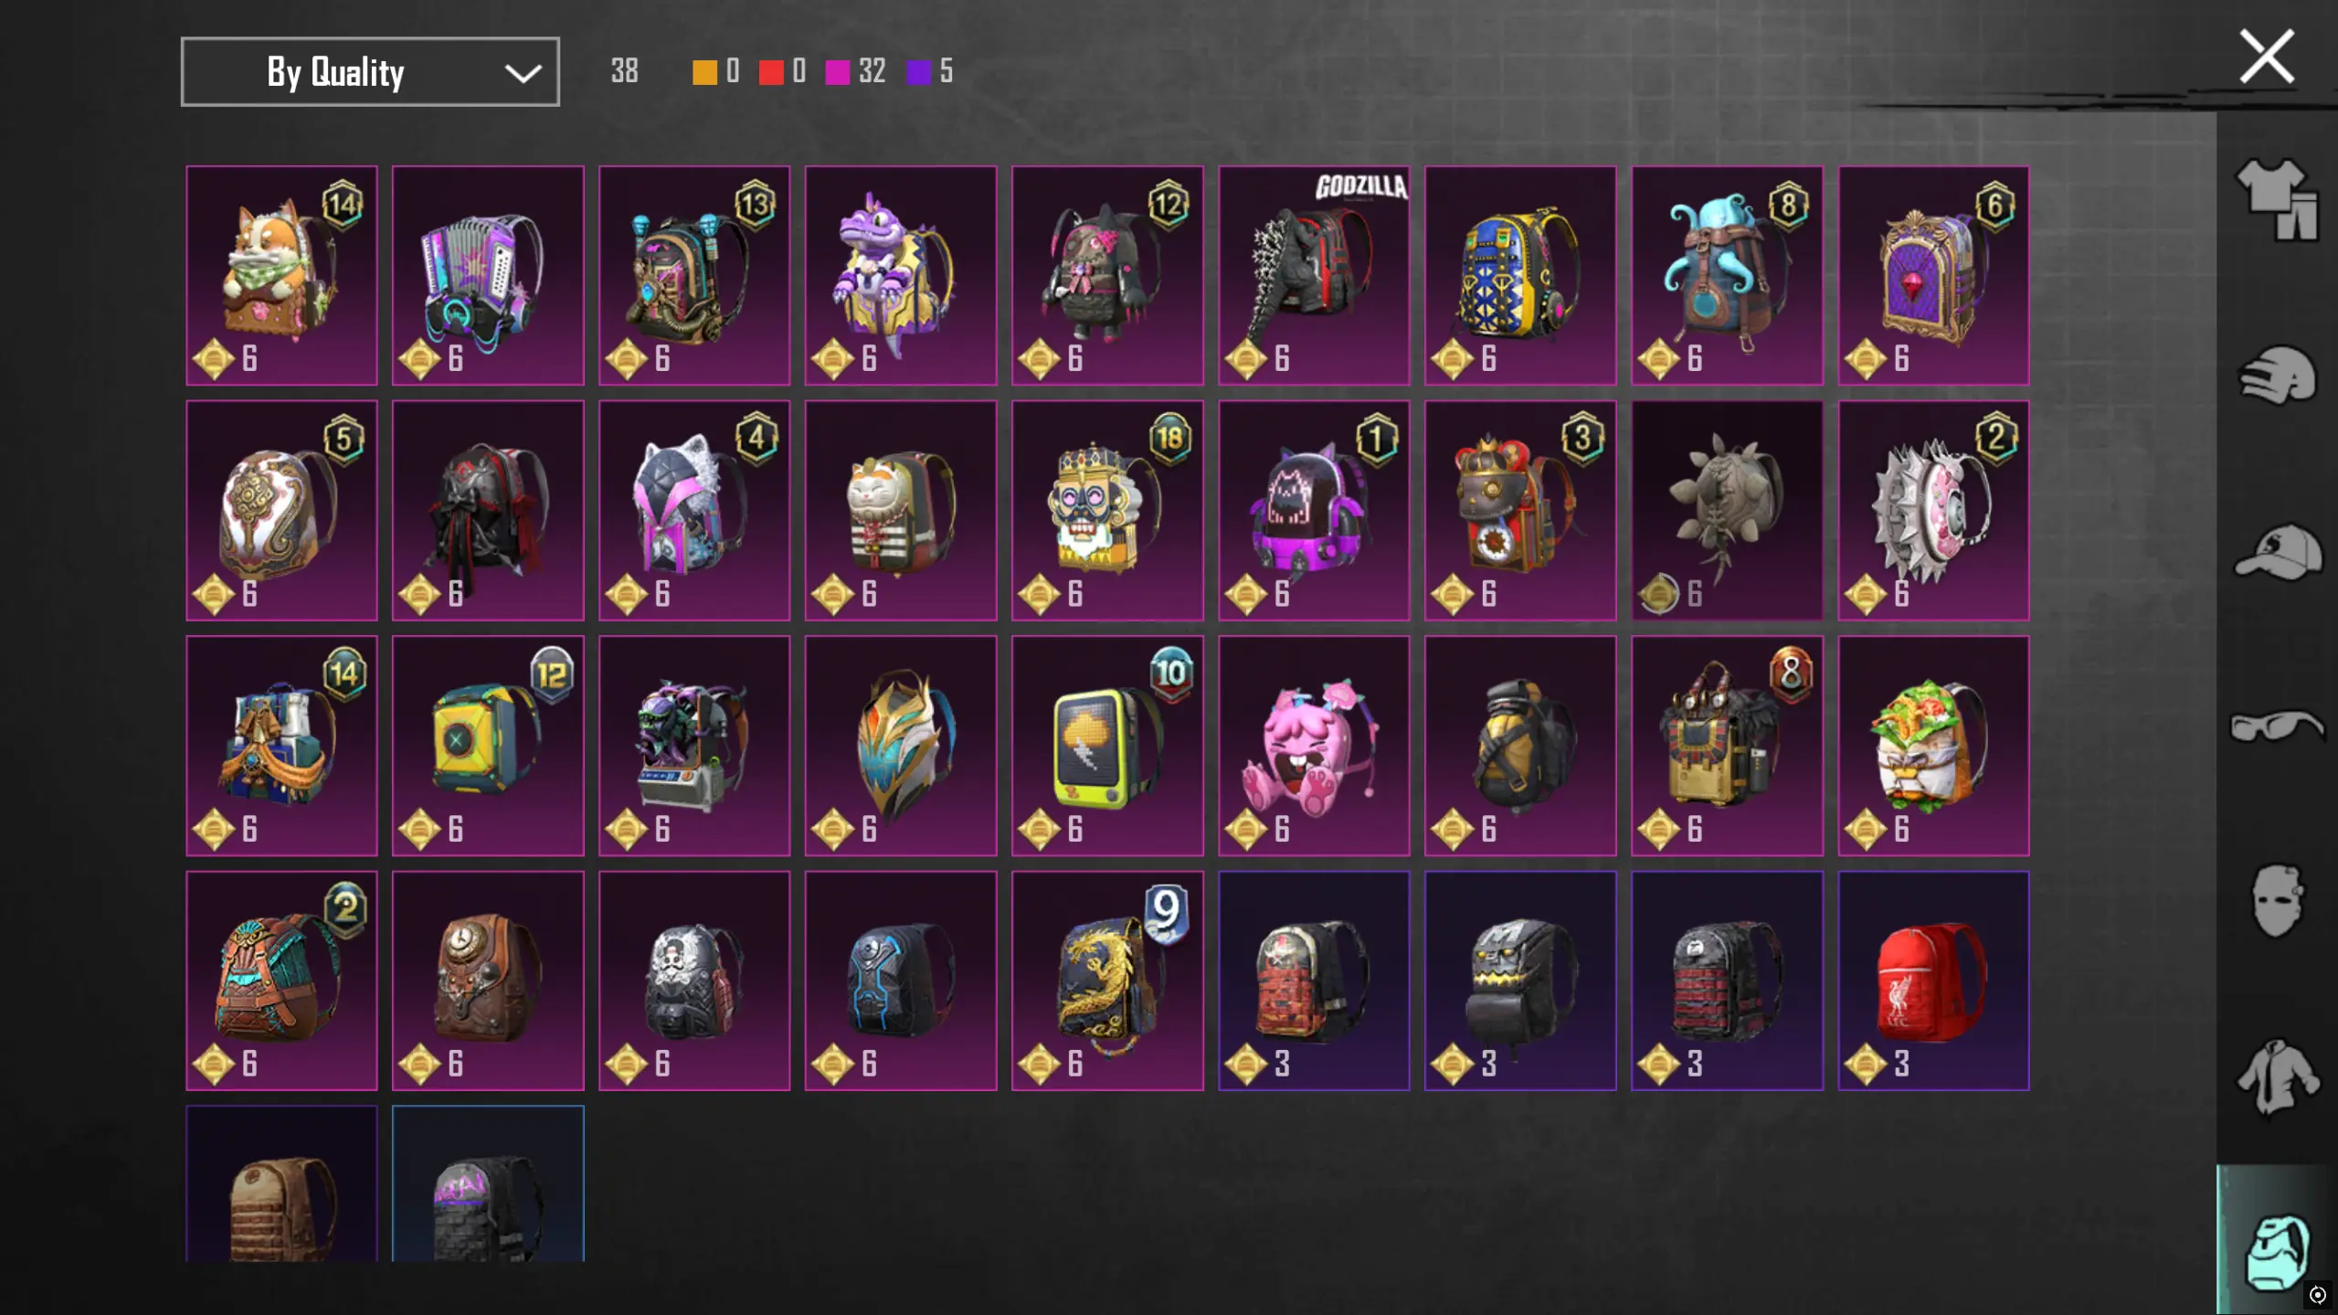This screenshot has height=1315, width=2338.
Task: Open the By Quality sort dropdown
Action: click(370, 71)
